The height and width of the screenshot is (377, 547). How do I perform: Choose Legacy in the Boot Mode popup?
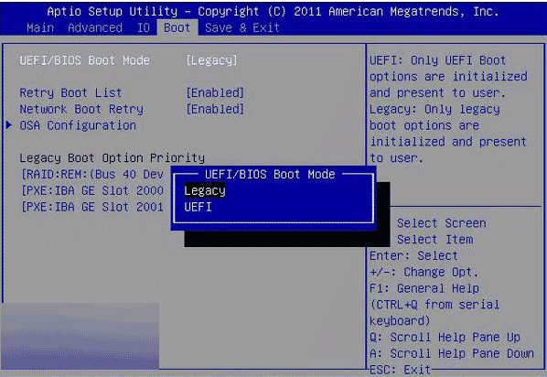point(205,190)
